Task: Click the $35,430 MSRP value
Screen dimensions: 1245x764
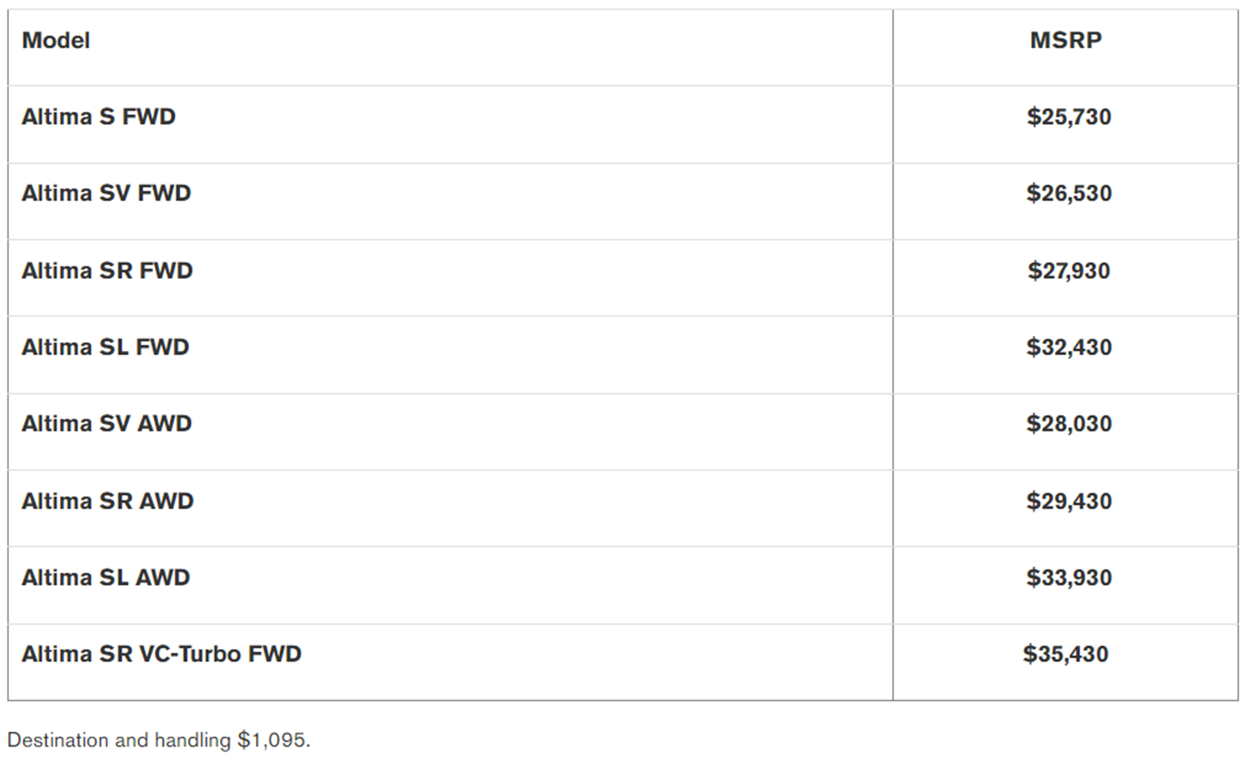Action: pyautogui.click(x=1066, y=654)
